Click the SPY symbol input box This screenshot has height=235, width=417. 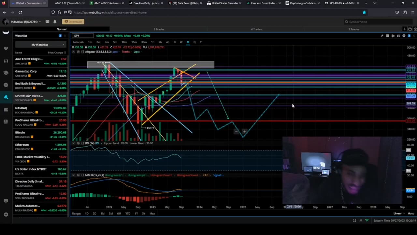click(83, 36)
